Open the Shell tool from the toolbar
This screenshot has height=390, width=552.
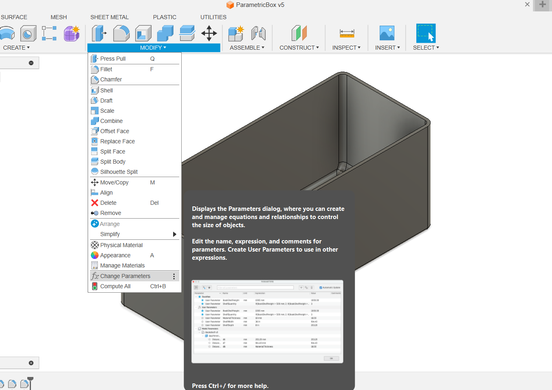pyautogui.click(x=143, y=33)
